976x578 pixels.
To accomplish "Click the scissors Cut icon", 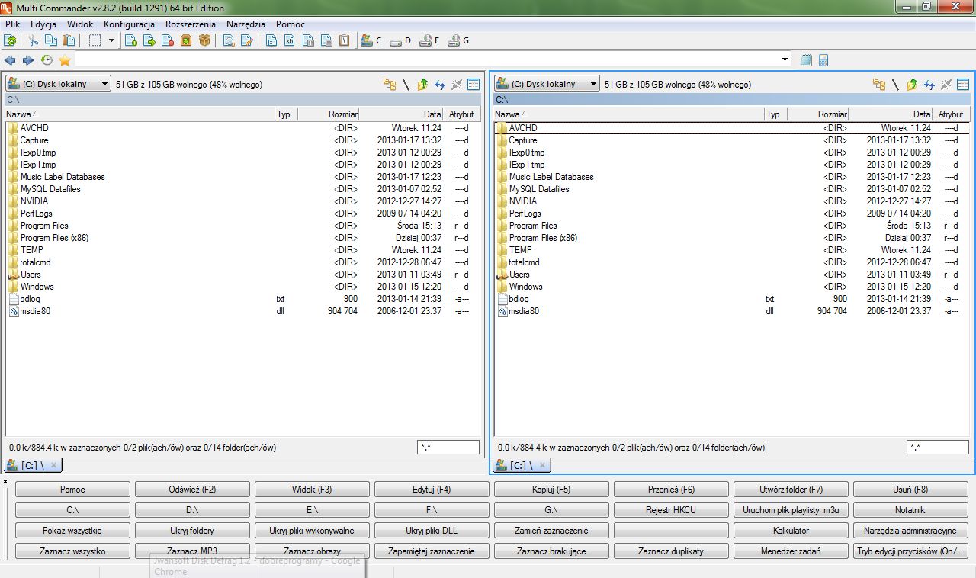I will pyautogui.click(x=34, y=40).
